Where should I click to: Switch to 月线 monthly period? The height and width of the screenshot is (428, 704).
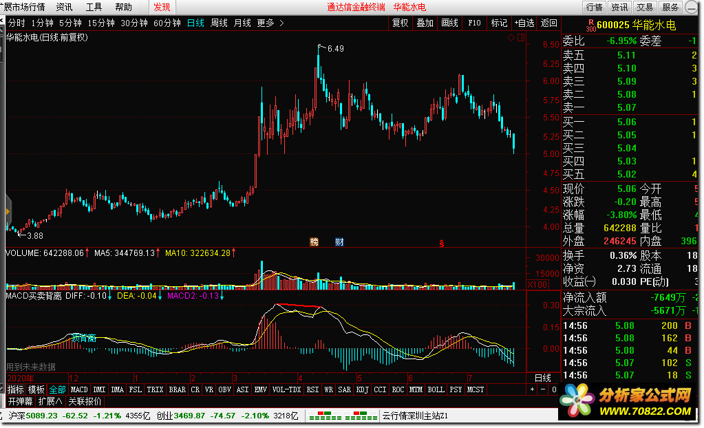click(242, 23)
